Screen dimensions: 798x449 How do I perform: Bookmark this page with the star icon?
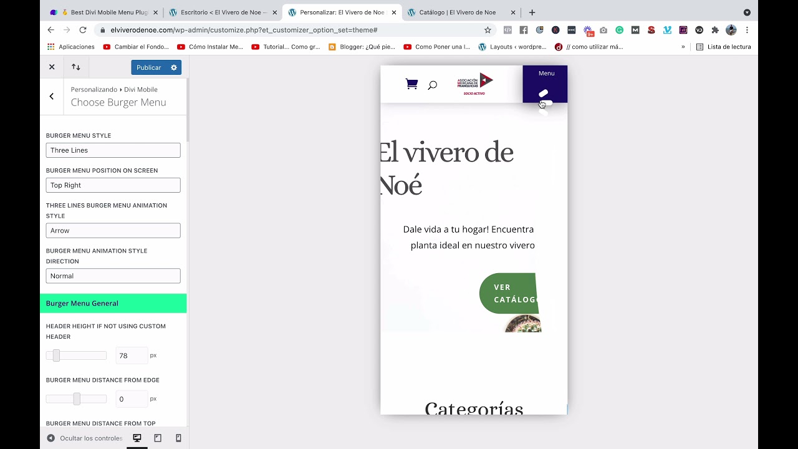488,30
